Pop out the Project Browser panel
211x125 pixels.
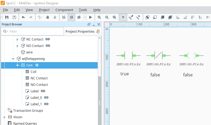tap(89, 24)
